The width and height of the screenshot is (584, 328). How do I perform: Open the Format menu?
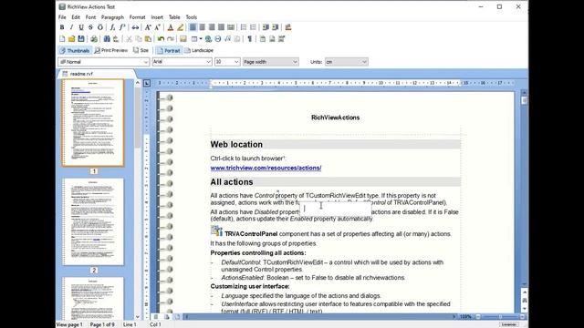pos(137,17)
